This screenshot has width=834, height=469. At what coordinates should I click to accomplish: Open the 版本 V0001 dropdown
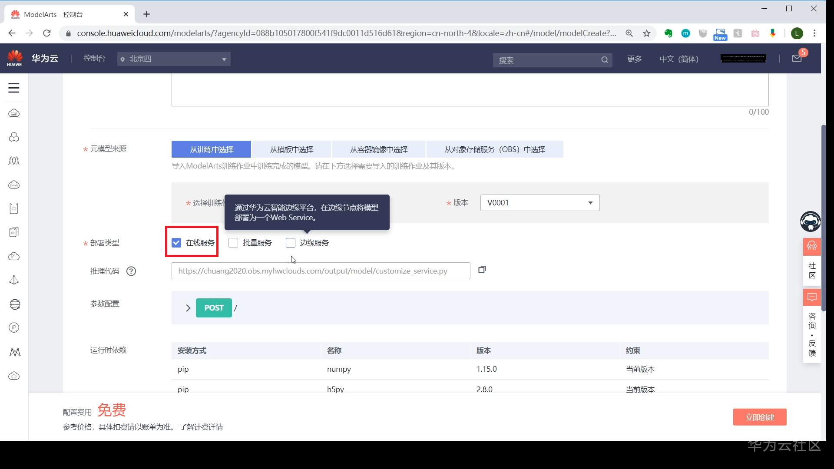pyautogui.click(x=539, y=203)
